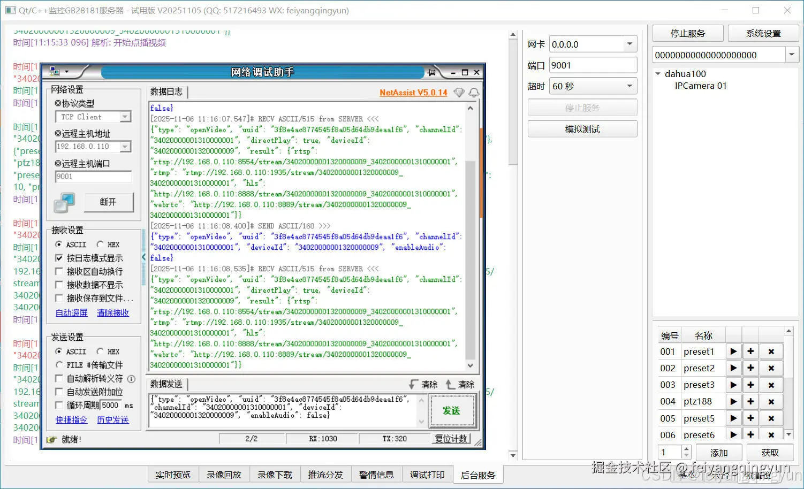Open the remote host address 192.168.0.110 dropdown
Image resolution: width=804 pixels, height=489 pixels.
[125, 147]
